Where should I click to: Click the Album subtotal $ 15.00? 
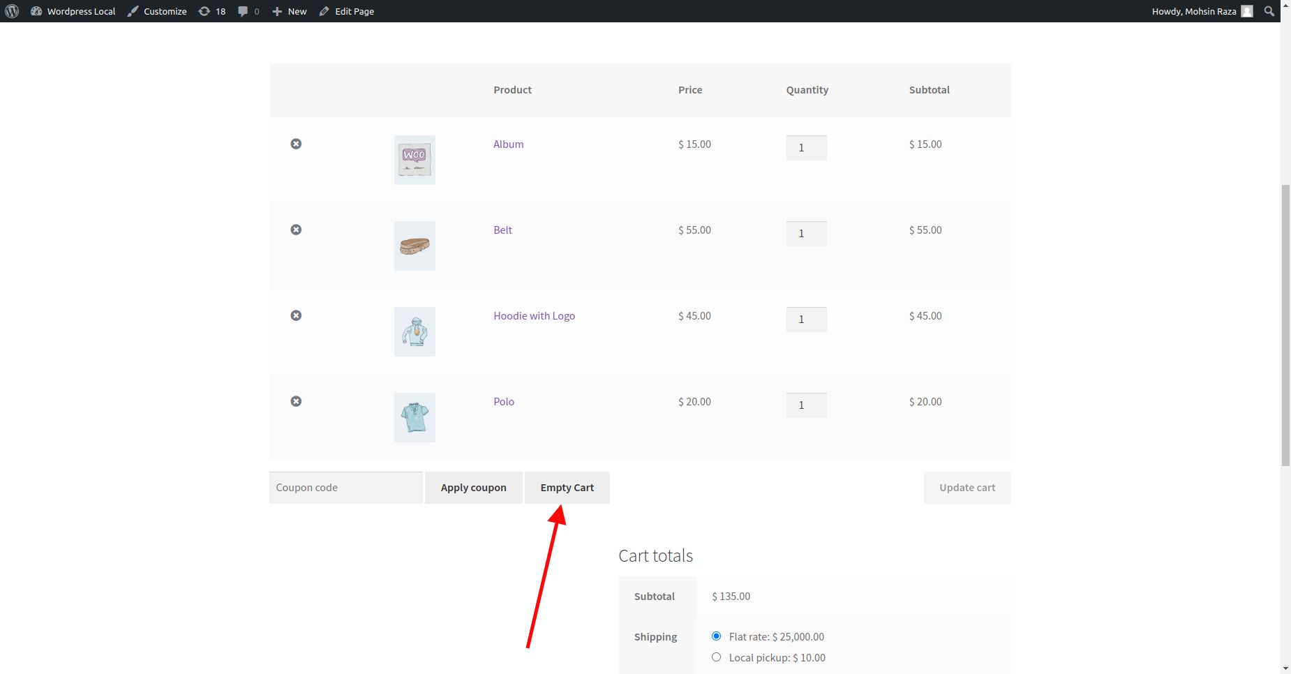click(925, 144)
